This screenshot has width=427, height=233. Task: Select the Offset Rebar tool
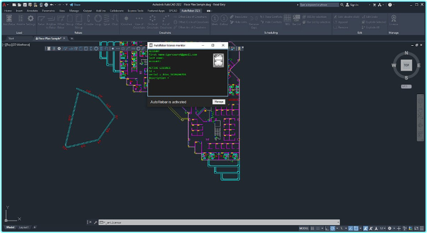pos(61,22)
